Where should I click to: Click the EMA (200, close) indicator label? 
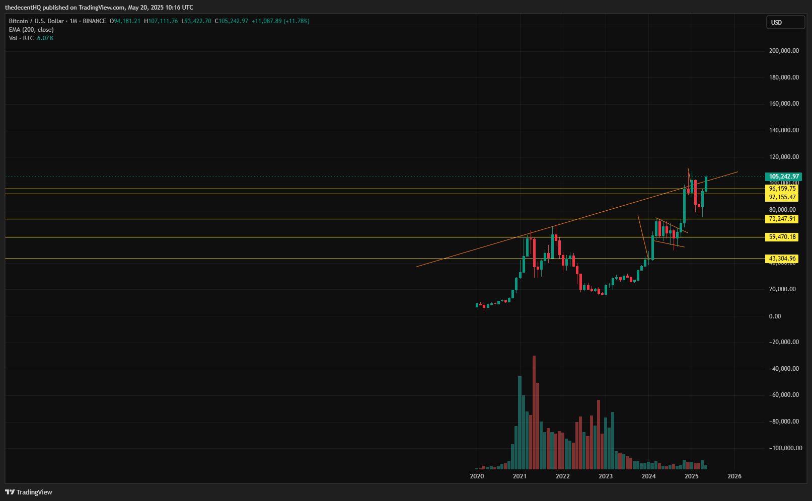31,30
